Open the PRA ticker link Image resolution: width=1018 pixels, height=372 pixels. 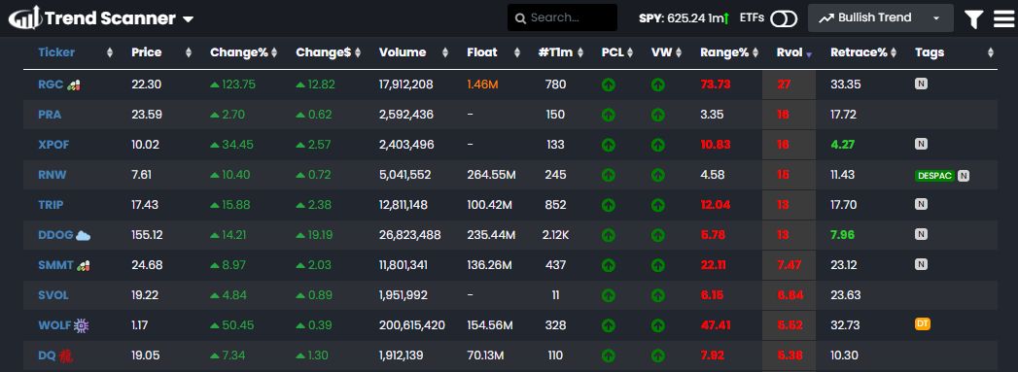click(x=50, y=115)
